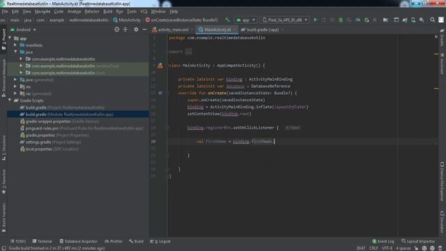Open the Refactor menu
Screen dimensions: 446x251
[92, 12]
